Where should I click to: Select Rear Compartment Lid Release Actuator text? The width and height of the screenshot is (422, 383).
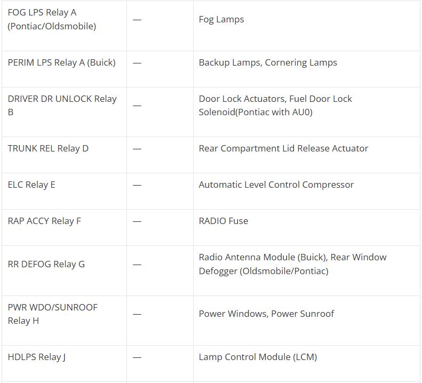(283, 148)
